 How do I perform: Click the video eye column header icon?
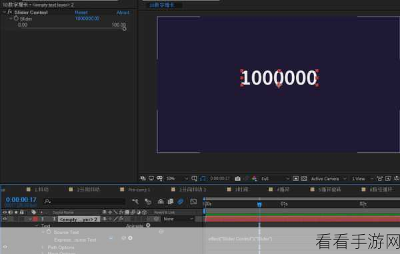pyautogui.click(x=5, y=212)
